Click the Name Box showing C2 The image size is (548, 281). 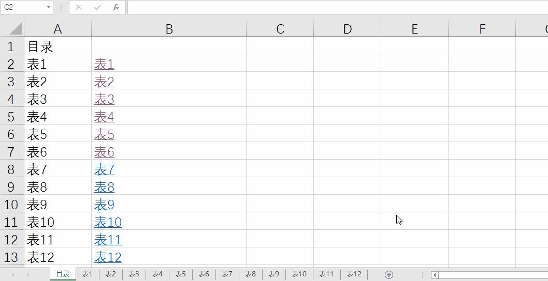[x=23, y=7]
